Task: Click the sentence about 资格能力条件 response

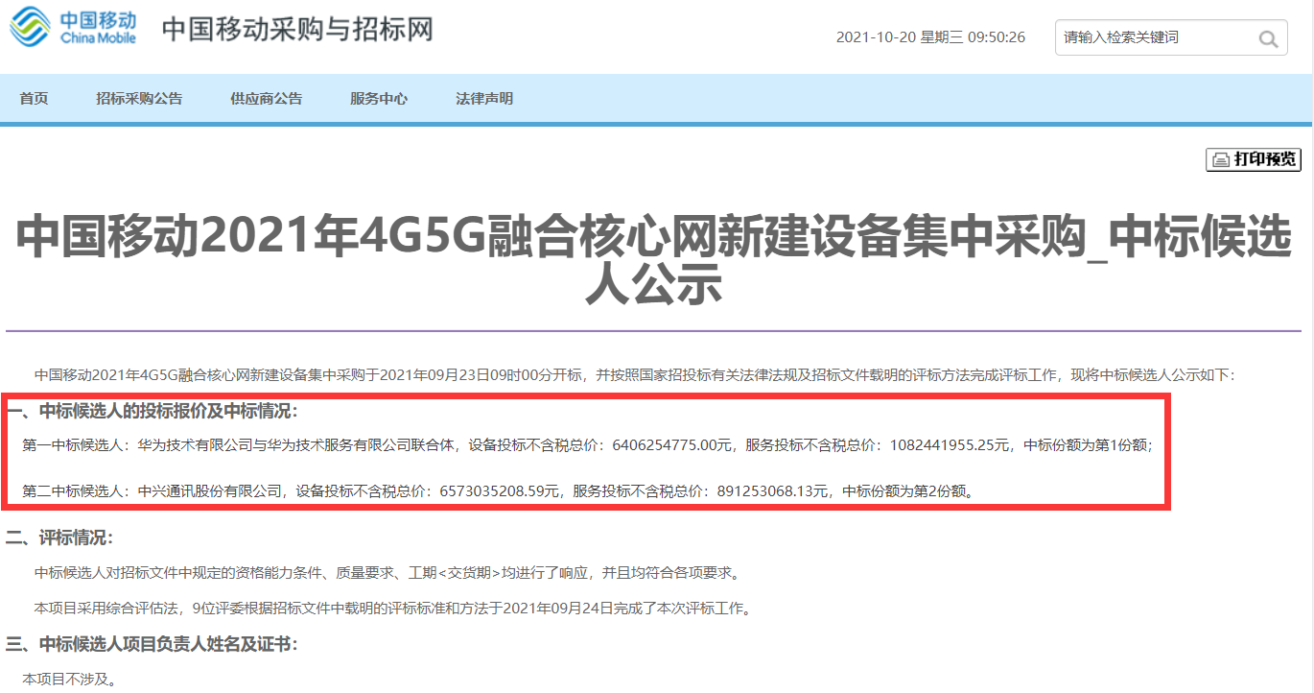Action: [387, 573]
